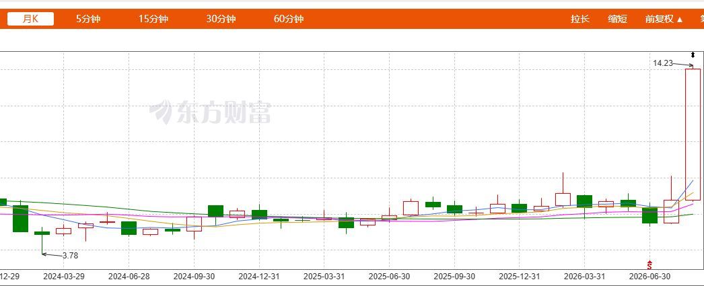The width and height of the screenshot is (704, 286).
Task: Click the 东方财富 watermark logo
Action: (x=210, y=112)
